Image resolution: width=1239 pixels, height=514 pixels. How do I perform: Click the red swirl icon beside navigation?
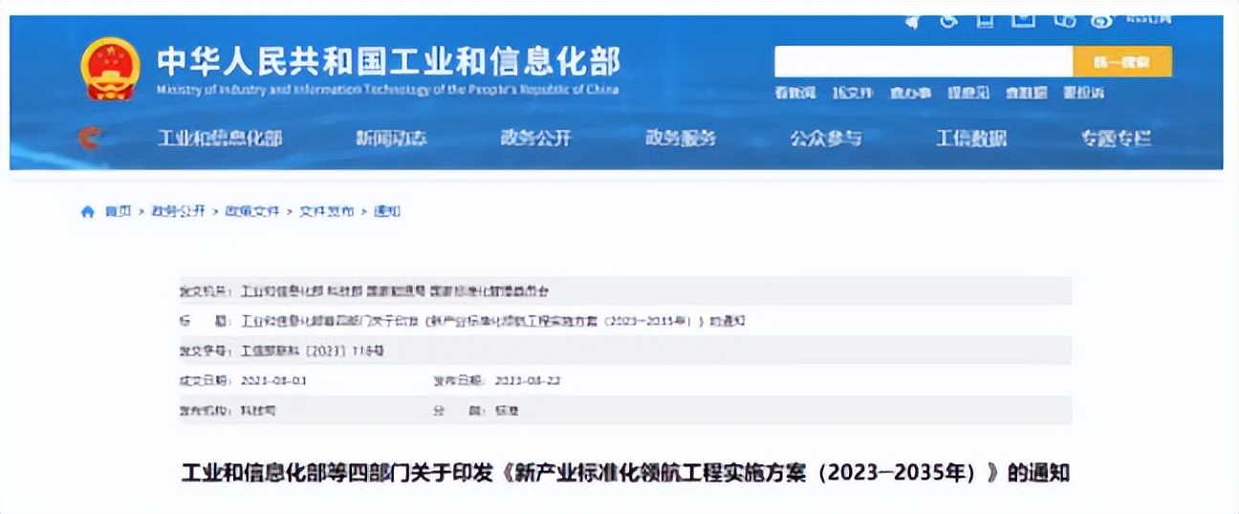[90, 139]
